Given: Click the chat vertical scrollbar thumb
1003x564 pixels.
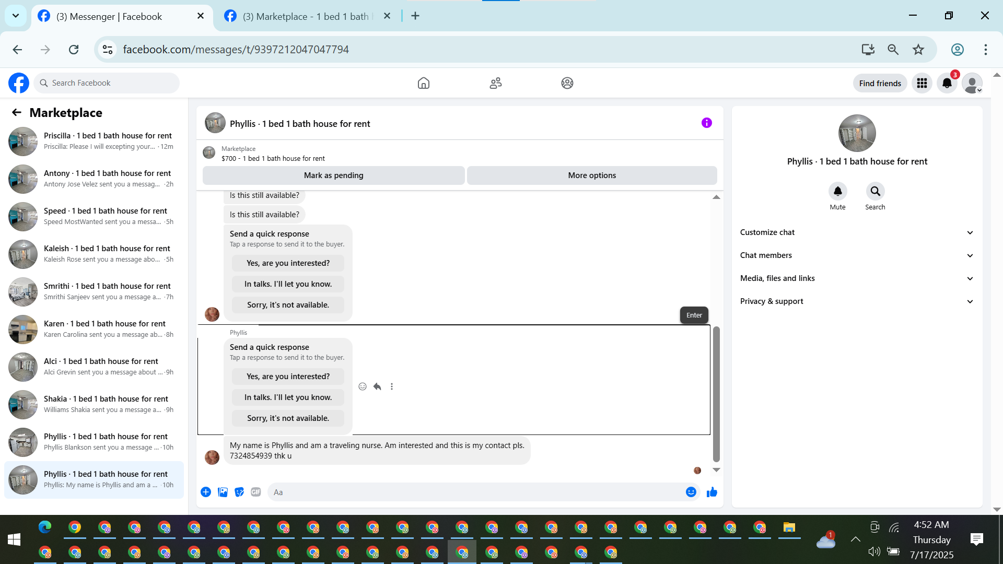Looking at the screenshot, I should (716, 394).
